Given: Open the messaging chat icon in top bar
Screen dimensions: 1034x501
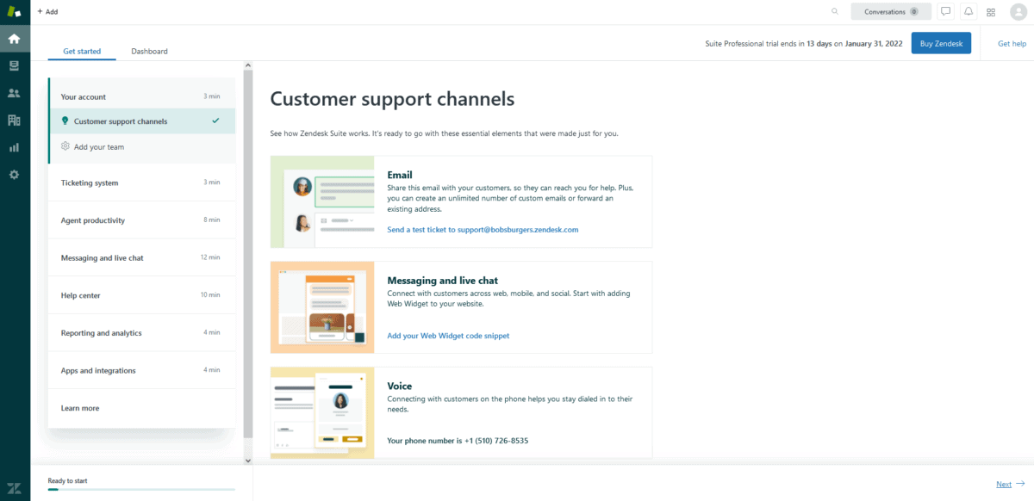Looking at the screenshot, I should pyautogui.click(x=945, y=11).
